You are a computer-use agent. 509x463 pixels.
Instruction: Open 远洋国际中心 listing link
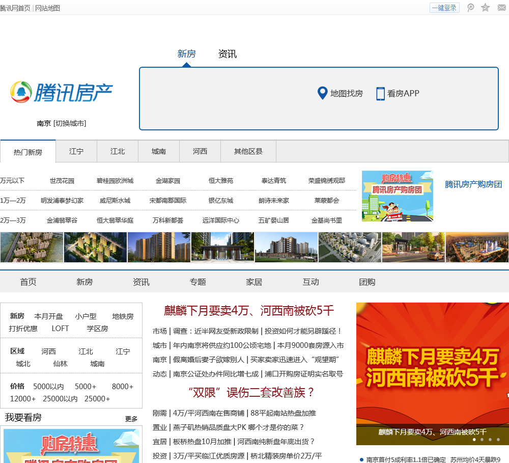pyautogui.click(x=221, y=220)
